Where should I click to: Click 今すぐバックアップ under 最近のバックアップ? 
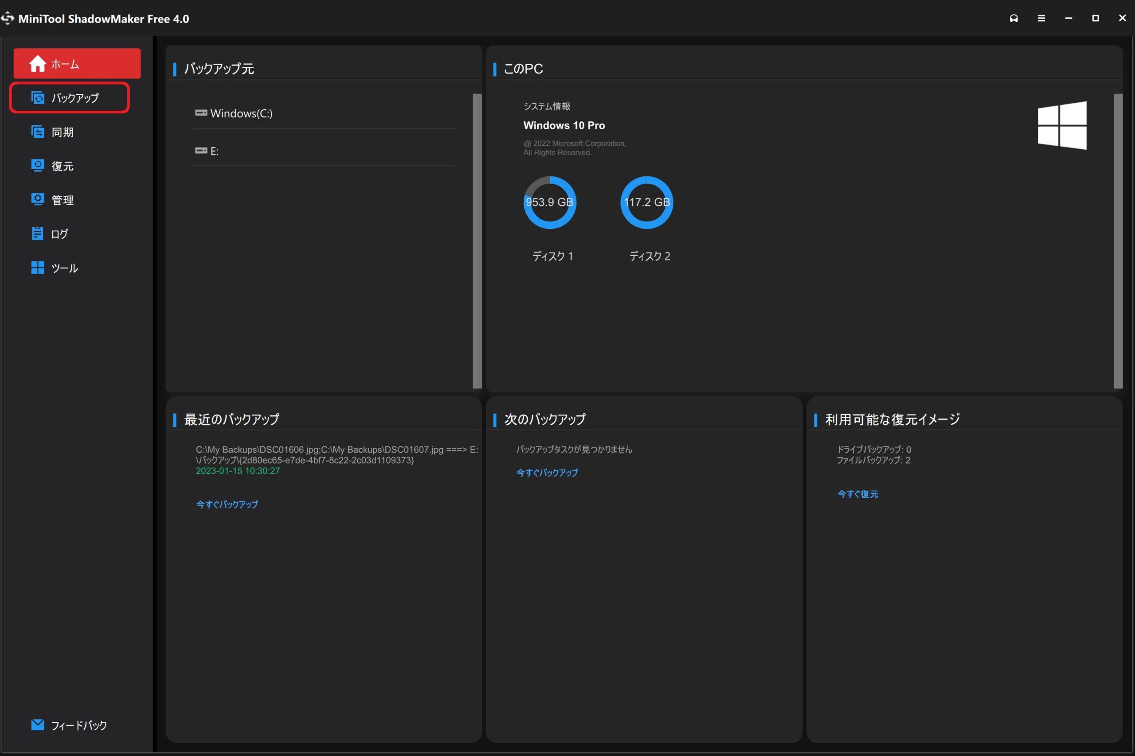click(227, 504)
